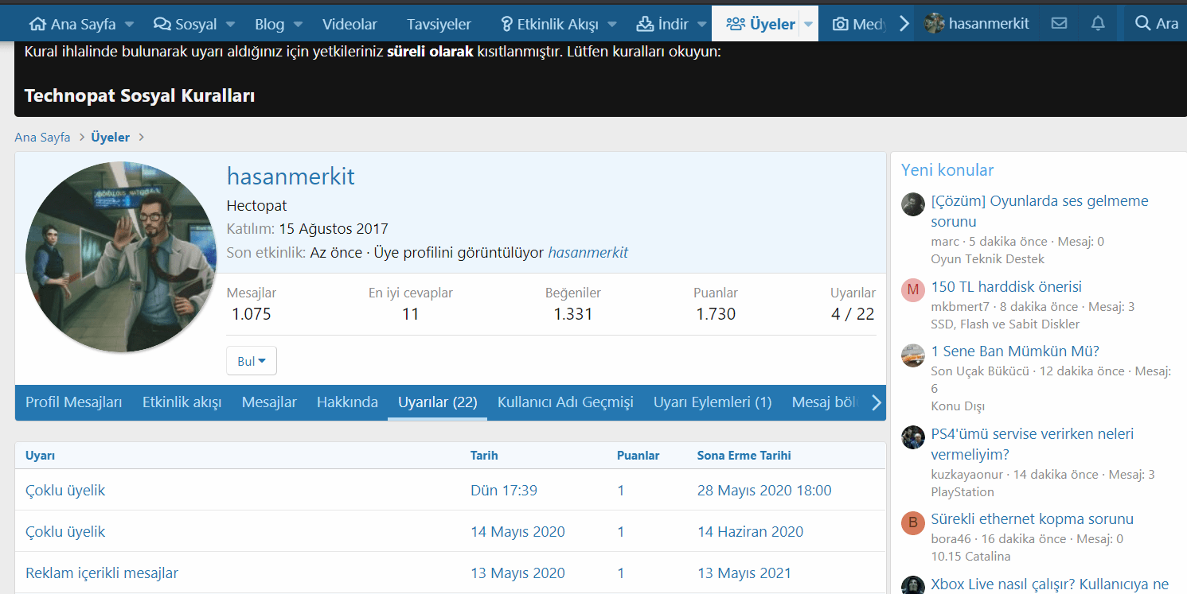
Task: Open the Blog menu item
Action: [x=269, y=25]
